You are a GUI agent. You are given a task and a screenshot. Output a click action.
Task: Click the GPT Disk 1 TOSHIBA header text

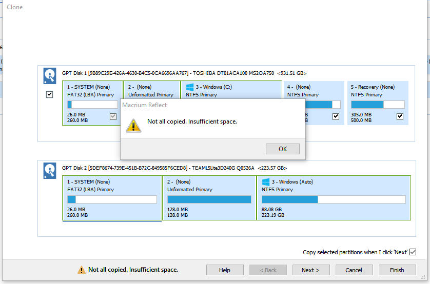[184, 73]
